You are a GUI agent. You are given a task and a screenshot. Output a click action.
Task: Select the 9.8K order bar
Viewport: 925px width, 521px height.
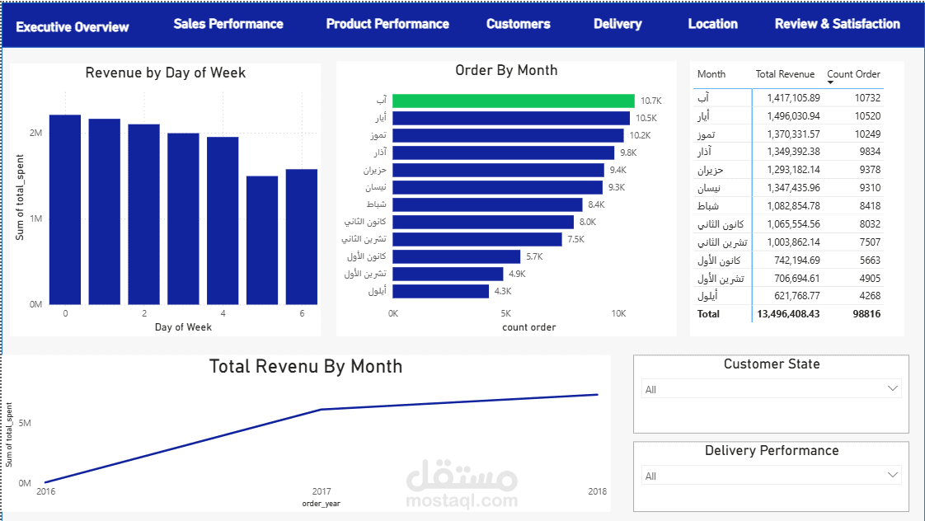coord(503,153)
